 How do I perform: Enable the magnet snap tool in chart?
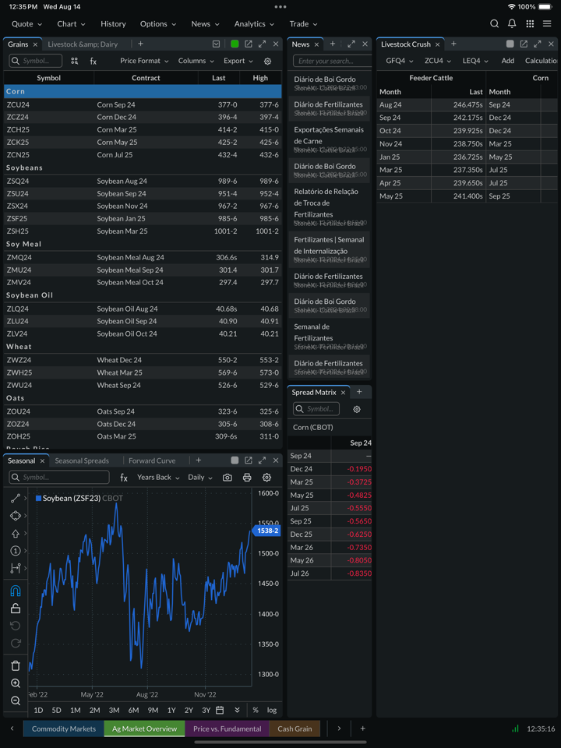pos(16,591)
